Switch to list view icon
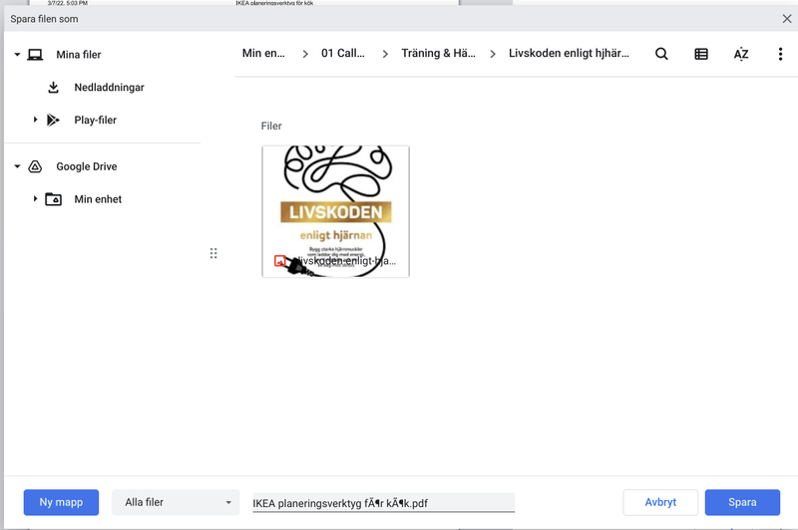 [701, 54]
